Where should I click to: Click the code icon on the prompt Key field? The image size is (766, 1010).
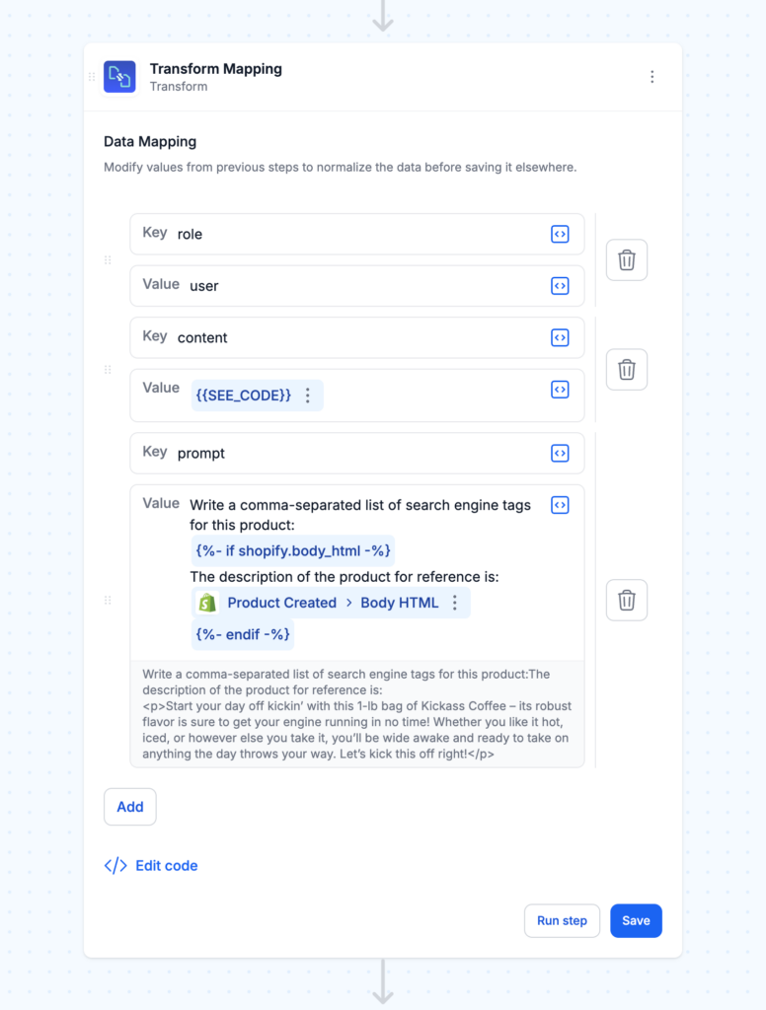click(x=560, y=452)
